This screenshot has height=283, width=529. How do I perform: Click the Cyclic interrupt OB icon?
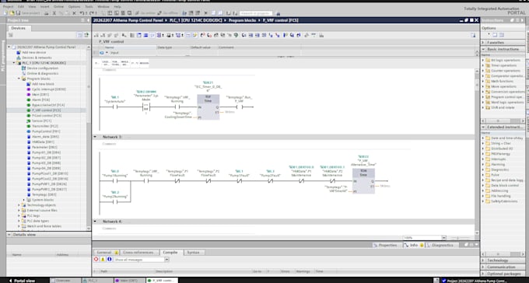pos(29,89)
